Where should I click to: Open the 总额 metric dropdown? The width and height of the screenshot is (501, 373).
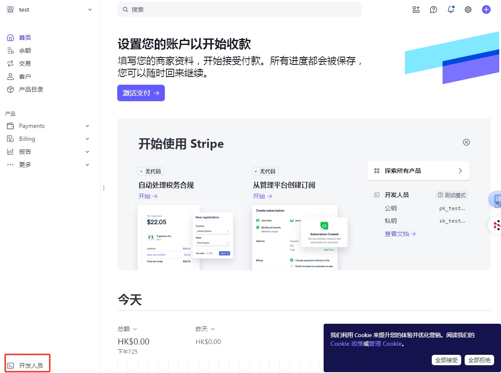click(127, 329)
